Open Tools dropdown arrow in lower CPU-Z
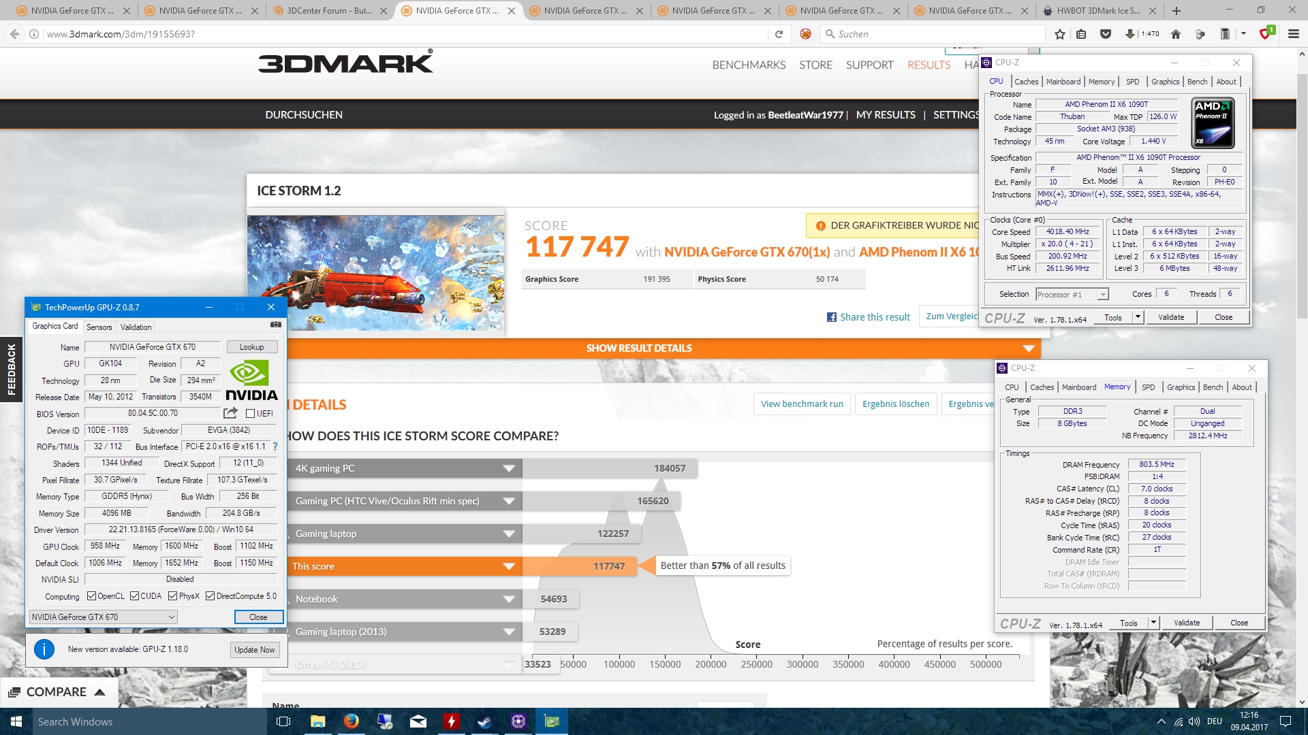1308x735 pixels. tap(1153, 623)
